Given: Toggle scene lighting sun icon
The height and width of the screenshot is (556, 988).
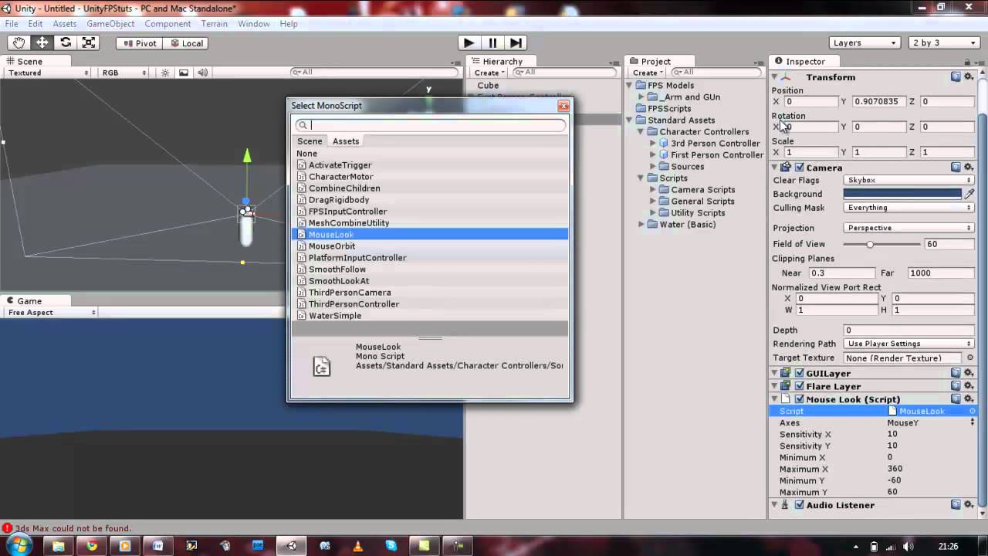Looking at the screenshot, I should [x=165, y=73].
